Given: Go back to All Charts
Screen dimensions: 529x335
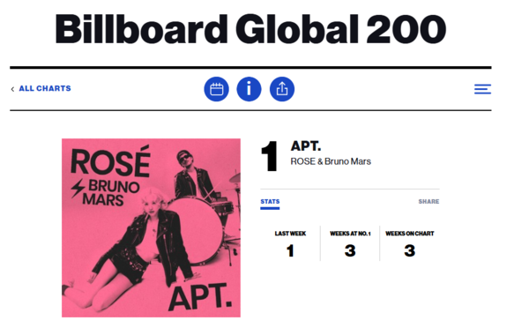Looking at the screenshot, I should [45, 88].
